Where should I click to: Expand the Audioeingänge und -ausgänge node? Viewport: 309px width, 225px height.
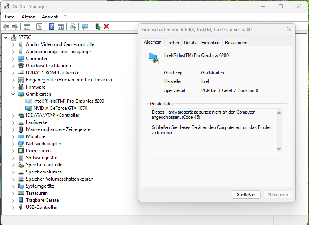coord(13,52)
